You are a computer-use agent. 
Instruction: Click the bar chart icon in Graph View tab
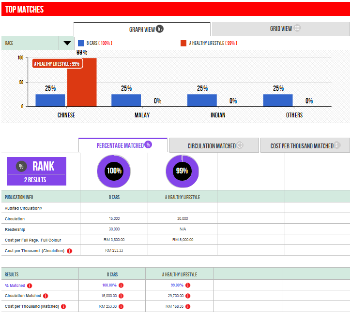click(x=160, y=29)
